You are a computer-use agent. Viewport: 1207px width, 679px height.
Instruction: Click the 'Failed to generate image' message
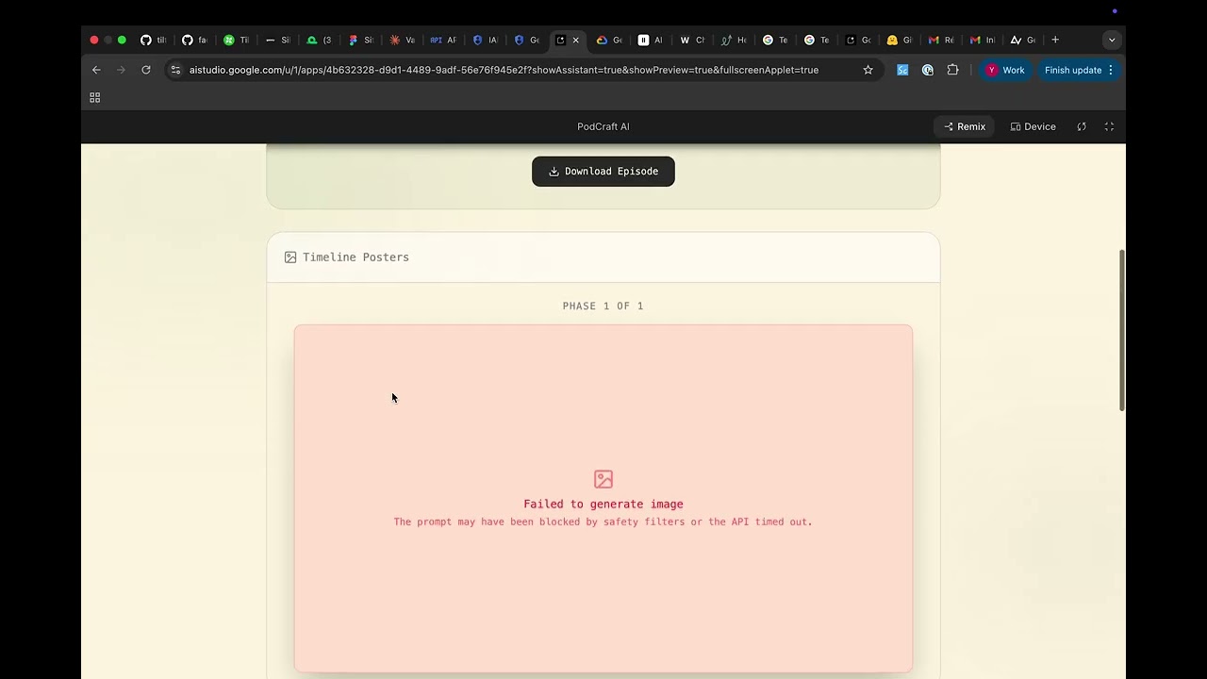pos(603,505)
